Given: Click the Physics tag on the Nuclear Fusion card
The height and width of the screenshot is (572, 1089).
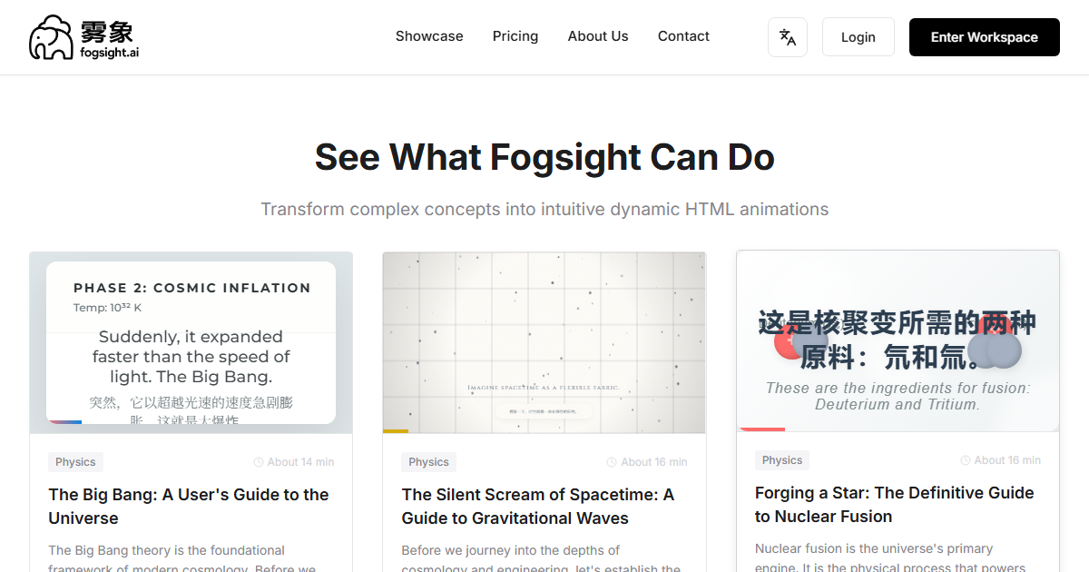Looking at the screenshot, I should pos(782,460).
